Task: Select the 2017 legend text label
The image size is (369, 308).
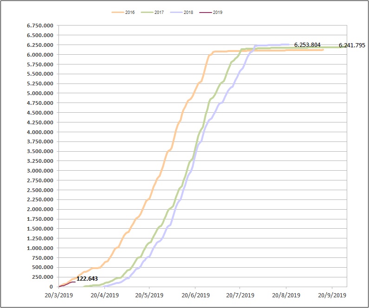Action: pyautogui.click(x=159, y=13)
